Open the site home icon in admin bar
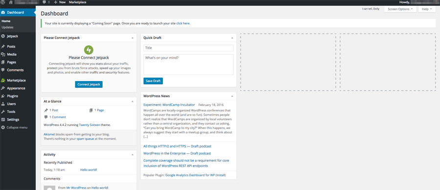The image size is (440, 190). pyautogui.click(x=11, y=2)
